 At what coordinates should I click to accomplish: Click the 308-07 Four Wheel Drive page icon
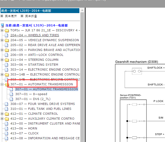(x=7, y=104)
